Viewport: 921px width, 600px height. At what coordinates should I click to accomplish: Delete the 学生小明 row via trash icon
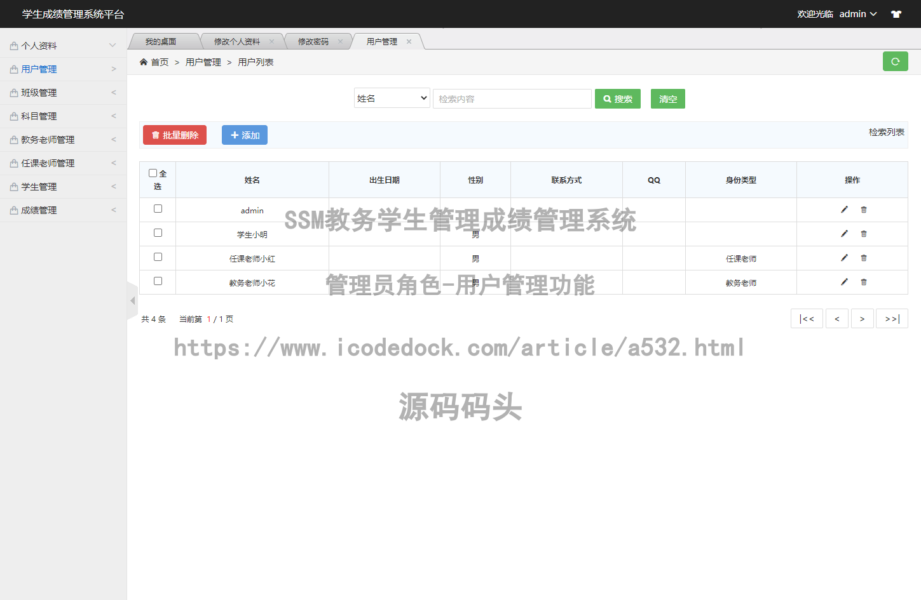pyautogui.click(x=864, y=234)
